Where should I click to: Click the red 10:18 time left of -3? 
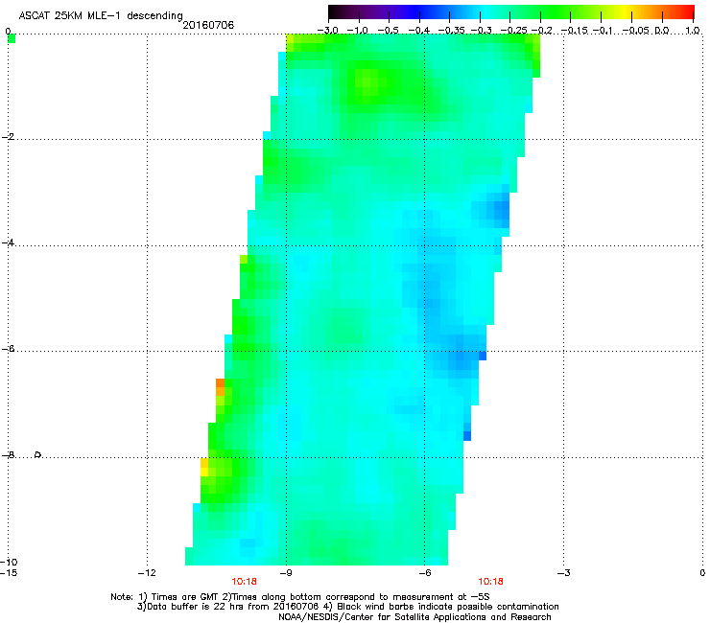click(491, 582)
